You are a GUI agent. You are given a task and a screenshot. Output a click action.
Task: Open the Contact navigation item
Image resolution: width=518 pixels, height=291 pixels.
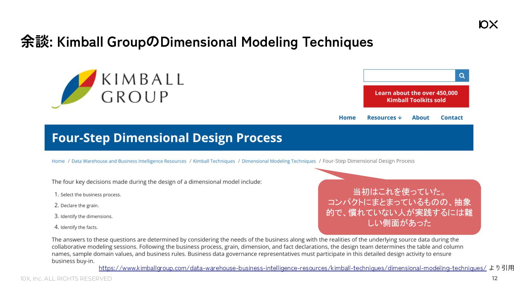tap(452, 117)
